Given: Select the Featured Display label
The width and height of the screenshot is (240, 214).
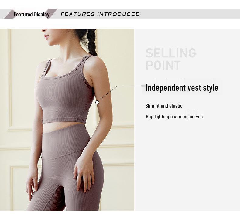Looking at the screenshot, I should (x=31, y=15).
